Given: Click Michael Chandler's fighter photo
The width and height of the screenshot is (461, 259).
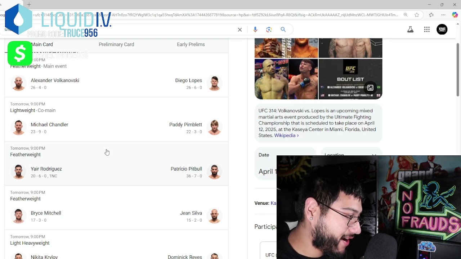Looking at the screenshot, I should coord(18,128).
